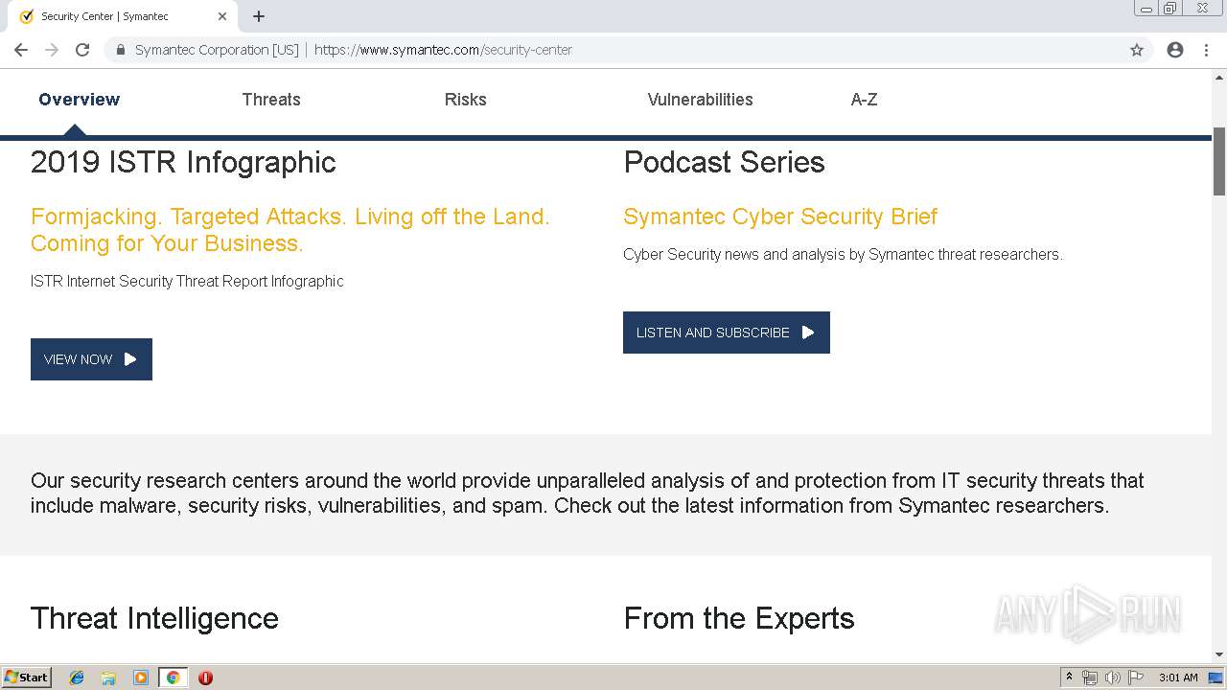
Task: Click the Start button
Action: (27, 678)
